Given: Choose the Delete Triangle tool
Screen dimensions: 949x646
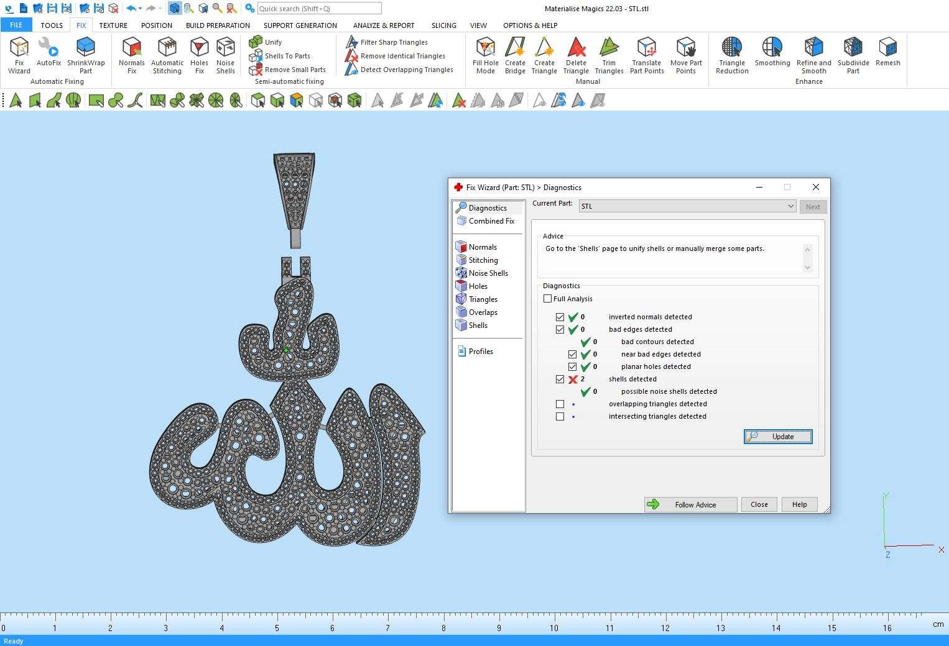Looking at the screenshot, I should pyautogui.click(x=576, y=55).
